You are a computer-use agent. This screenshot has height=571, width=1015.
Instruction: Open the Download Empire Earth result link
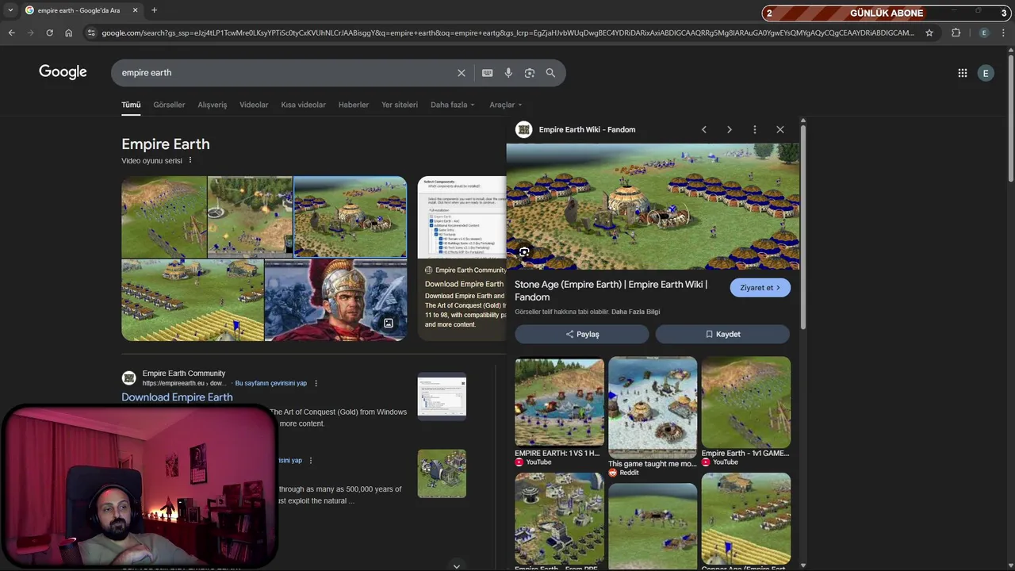coord(177,397)
